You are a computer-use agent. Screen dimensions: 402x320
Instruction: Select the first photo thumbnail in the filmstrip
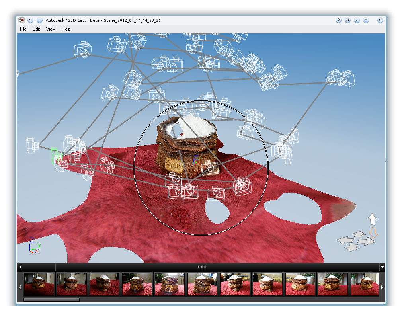(x=39, y=284)
